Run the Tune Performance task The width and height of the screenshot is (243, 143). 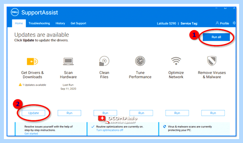(141, 113)
